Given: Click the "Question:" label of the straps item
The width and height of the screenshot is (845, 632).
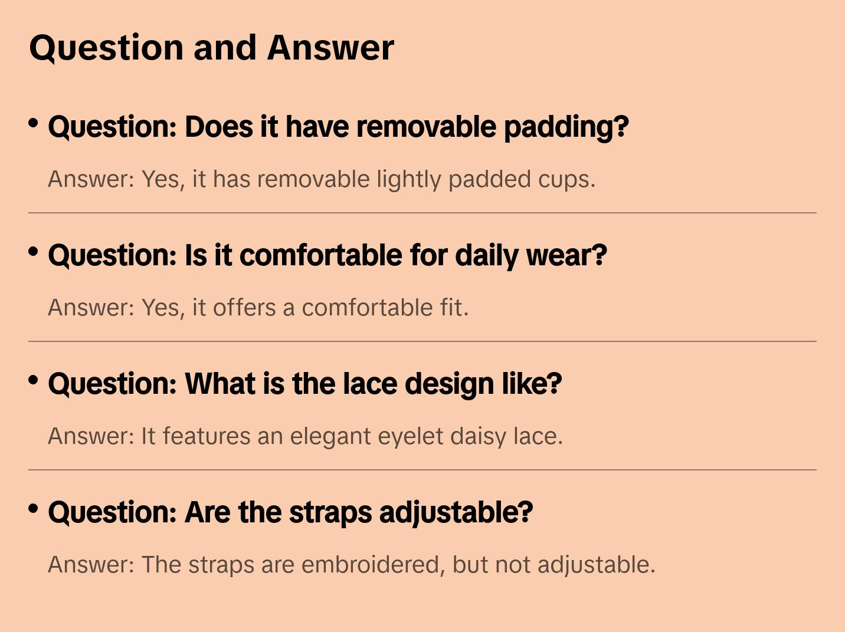Looking at the screenshot, I should 113,512.
